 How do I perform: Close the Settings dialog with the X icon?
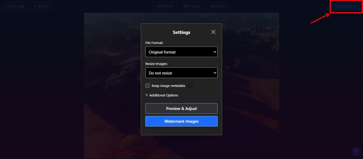[x=213, y=32]
